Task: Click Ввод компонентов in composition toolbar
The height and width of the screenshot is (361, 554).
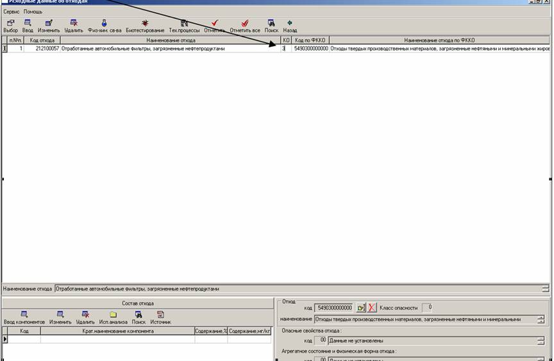Action: 24,314
